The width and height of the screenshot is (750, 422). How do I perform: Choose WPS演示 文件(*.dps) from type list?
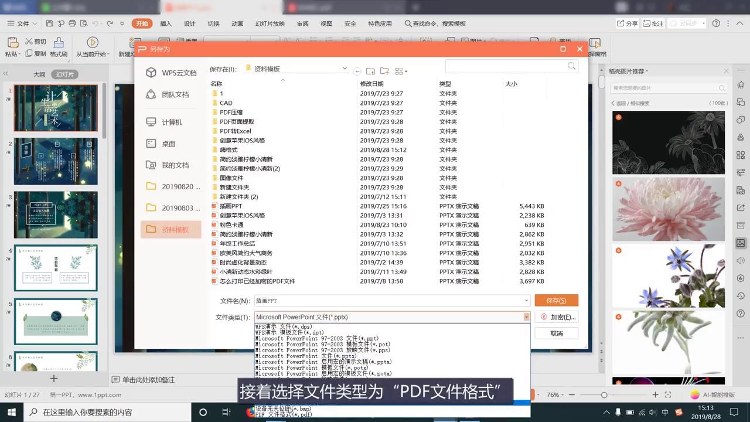coord(284,326)
